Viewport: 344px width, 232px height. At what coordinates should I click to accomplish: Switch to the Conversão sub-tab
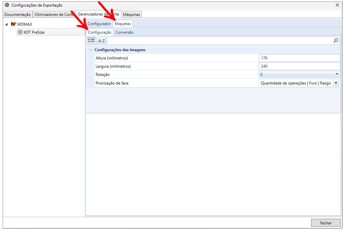coord(125,32)
